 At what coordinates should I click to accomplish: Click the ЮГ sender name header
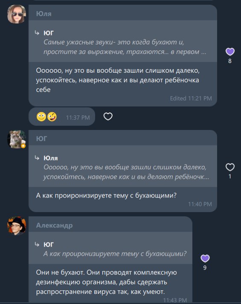(x=41, y=139)
